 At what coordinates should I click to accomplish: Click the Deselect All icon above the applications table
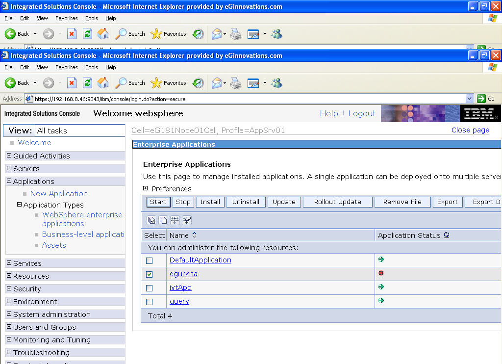point(163,220)
